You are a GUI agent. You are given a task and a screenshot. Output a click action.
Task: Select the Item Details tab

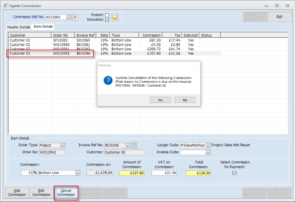(x=43, y=27)
